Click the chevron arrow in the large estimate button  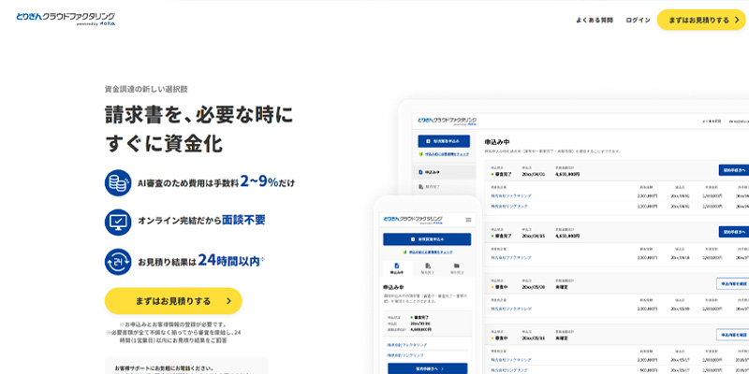(228, 301)
